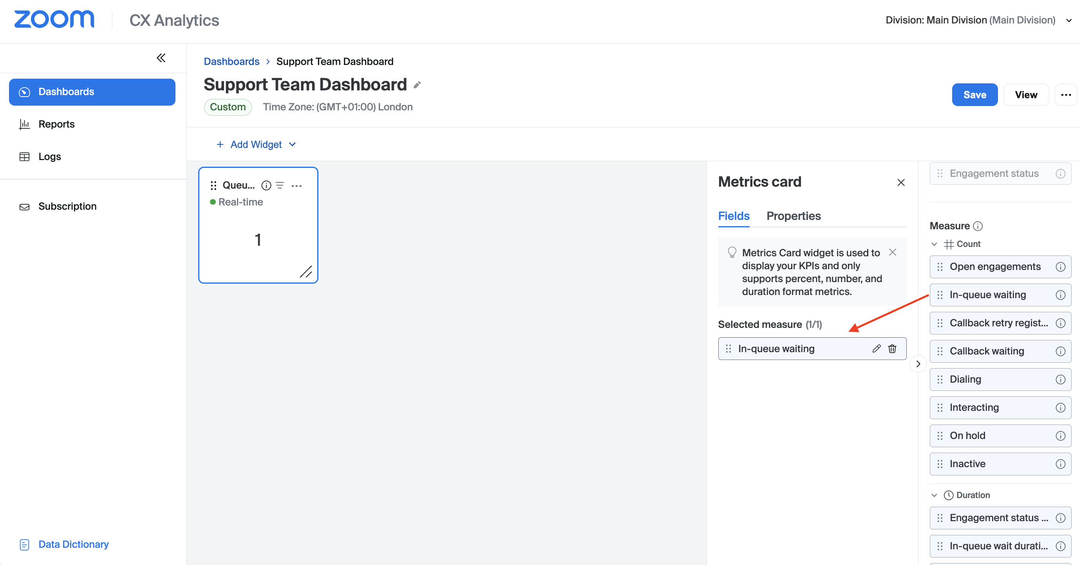Delete the selected In-queue waiting measure

(892, 349)
